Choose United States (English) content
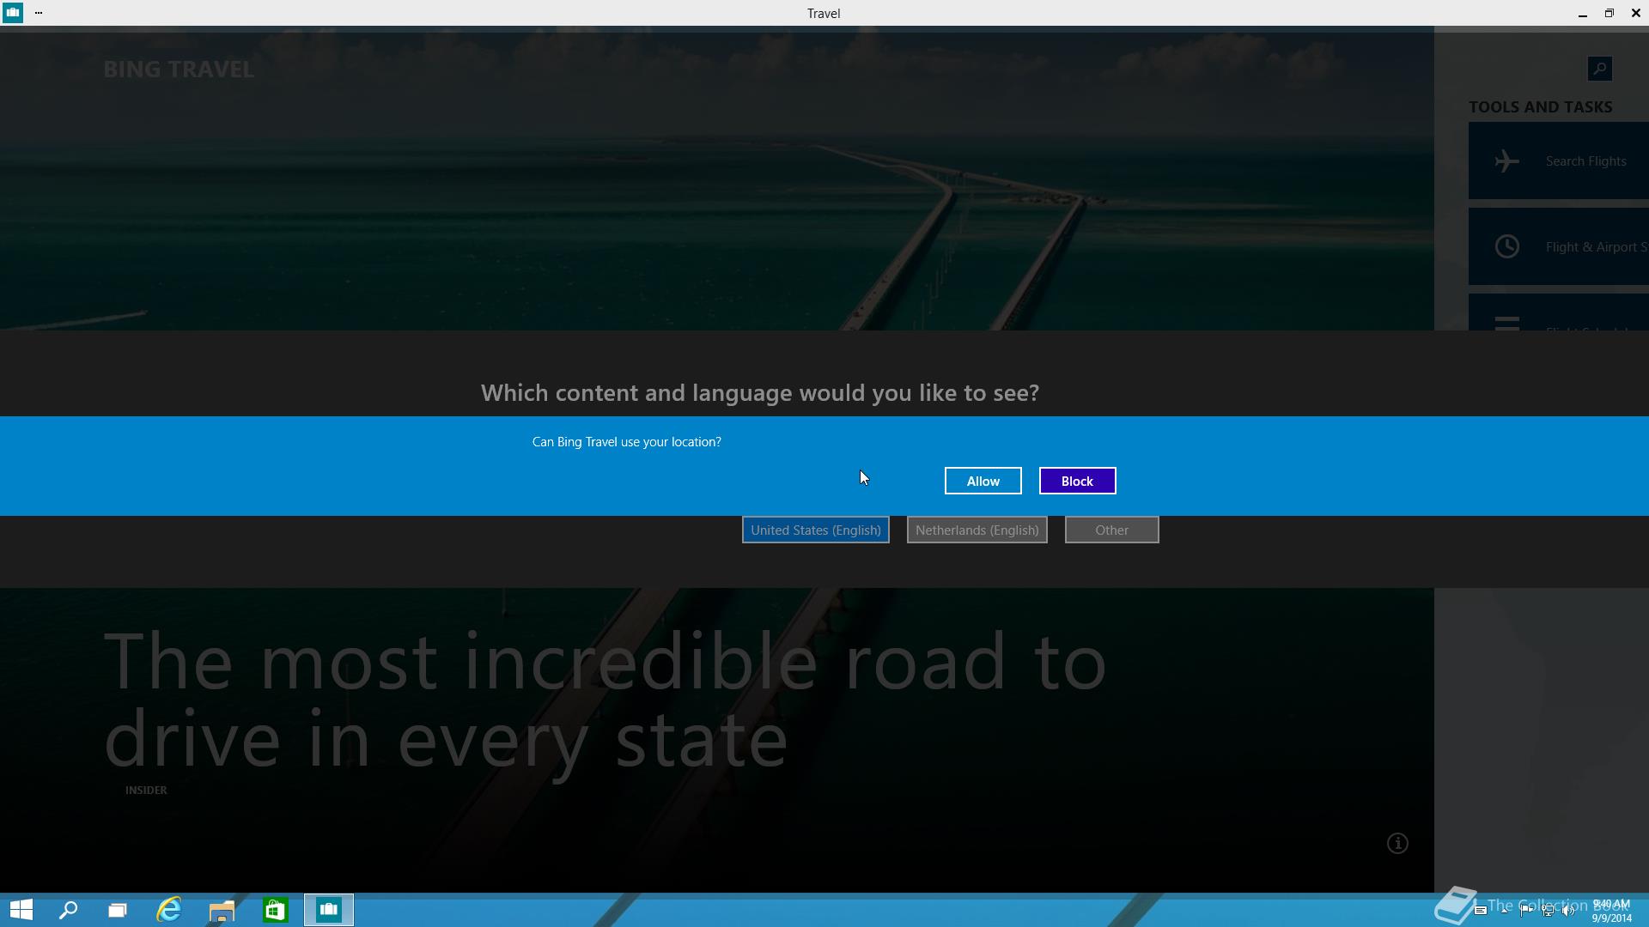1649x927 pixels. point(815,530)
